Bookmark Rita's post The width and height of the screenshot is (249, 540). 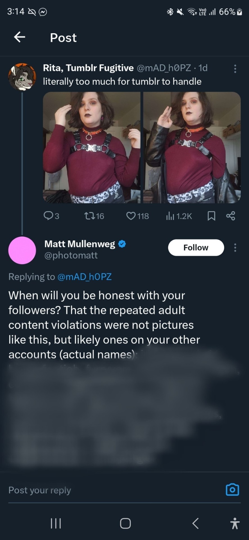(211, 216)
